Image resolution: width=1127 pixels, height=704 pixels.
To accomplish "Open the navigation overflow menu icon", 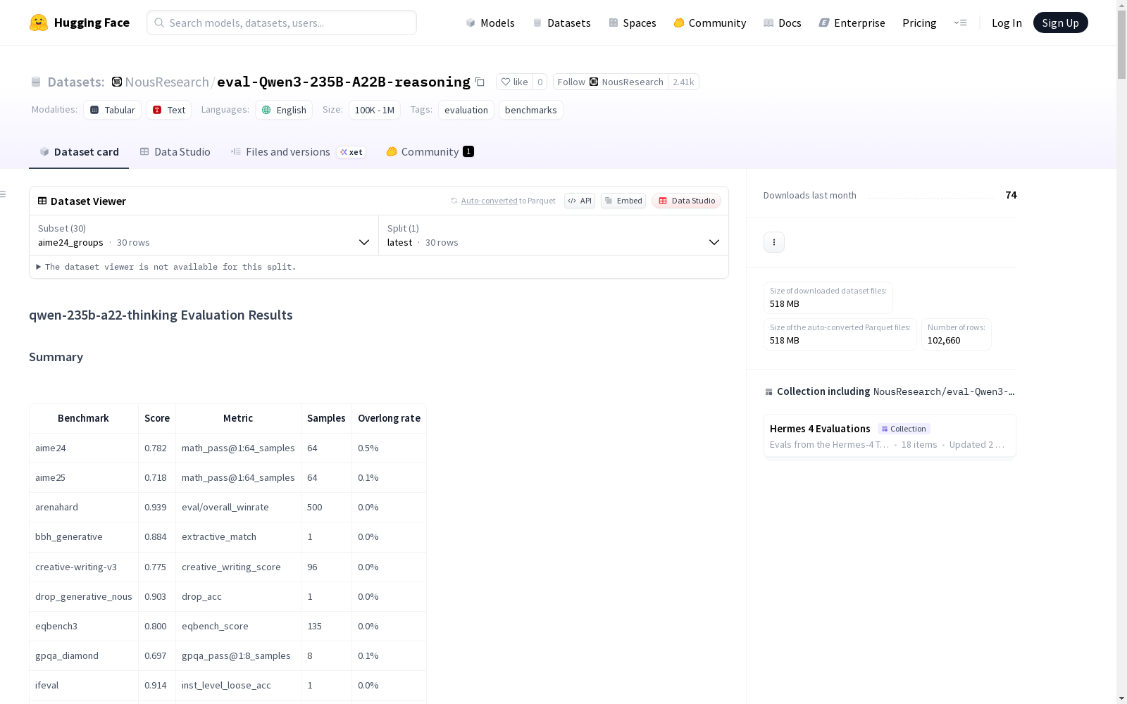I will (960, 23).
